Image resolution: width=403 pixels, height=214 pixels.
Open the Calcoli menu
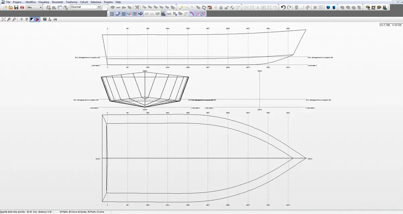coord(84,2)
